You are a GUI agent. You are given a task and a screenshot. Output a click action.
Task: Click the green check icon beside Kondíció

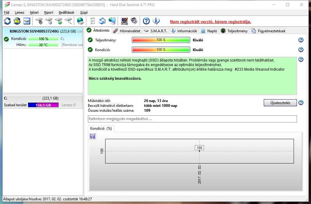click(90, 50)
